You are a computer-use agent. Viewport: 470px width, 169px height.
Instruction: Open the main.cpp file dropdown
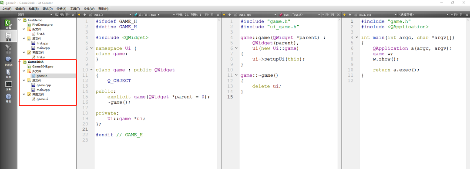pos(378,14)
